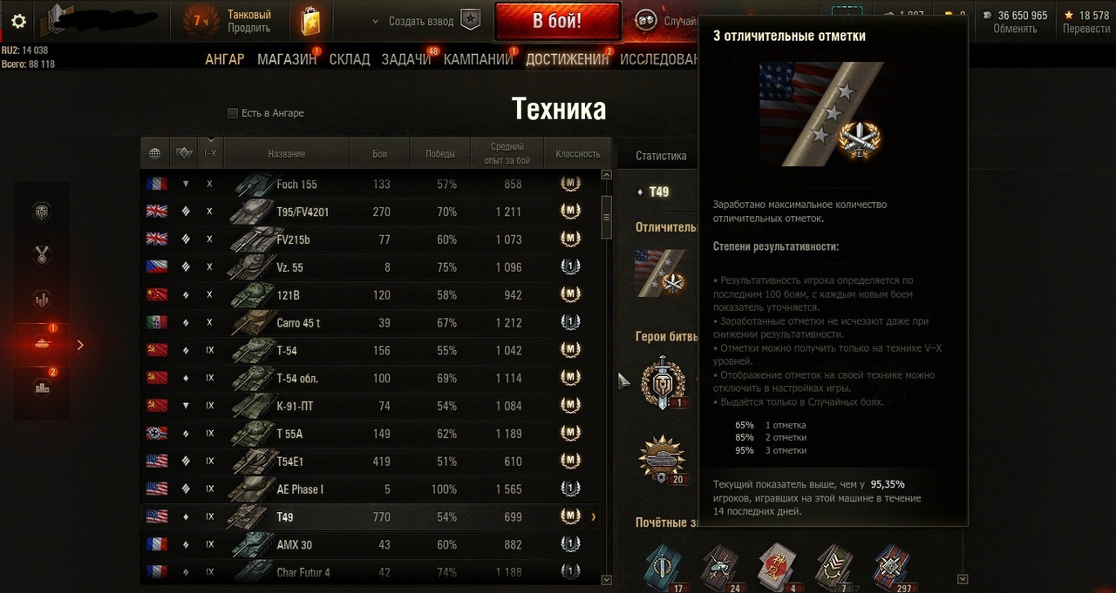Select the vehicles tank icon in the left sidebar
1116x593 pixels.
(41, 343)
